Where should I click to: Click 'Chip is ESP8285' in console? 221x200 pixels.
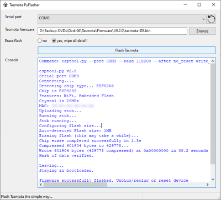click(x=58, y=91)
